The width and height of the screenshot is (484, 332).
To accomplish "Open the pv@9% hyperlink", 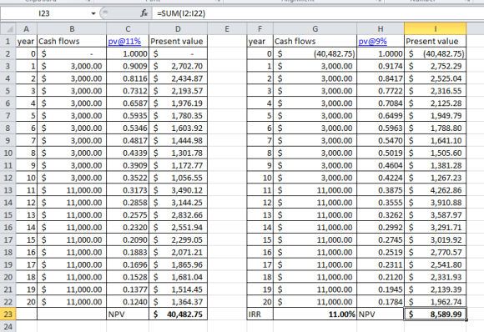I will [372, 42].
